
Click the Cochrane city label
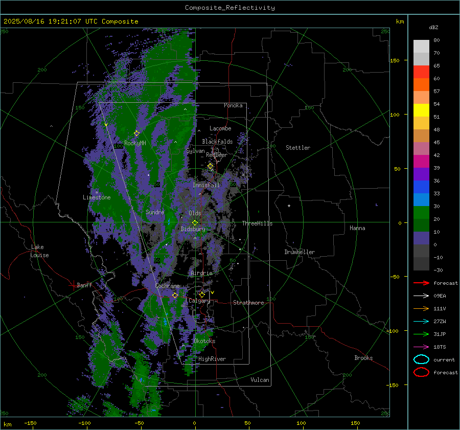click(167, 286)
